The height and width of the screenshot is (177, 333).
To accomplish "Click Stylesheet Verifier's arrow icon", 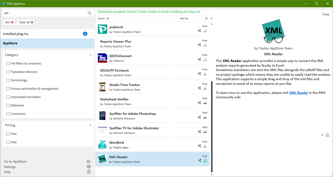I will pyautogui.click(x=205, y=103).
